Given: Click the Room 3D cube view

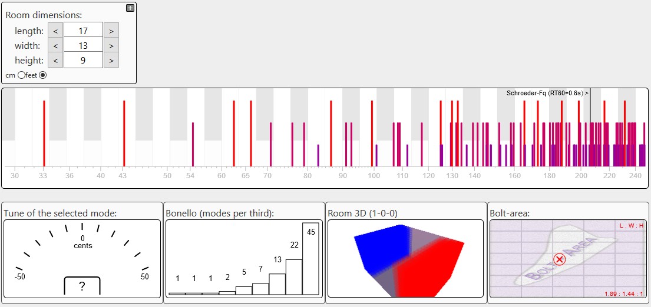Looking at the screenshot, I should point(405,259).
